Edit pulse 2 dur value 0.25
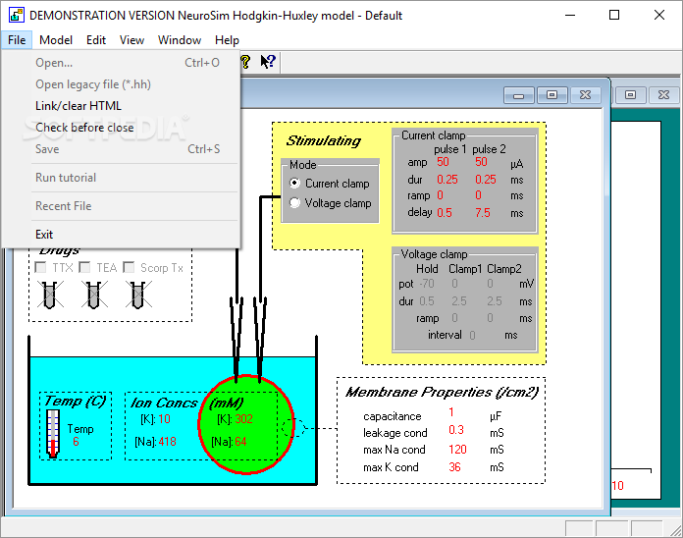The width and height of the screenshot is (683, 538). pyautogui.click(x=486, y=180)
